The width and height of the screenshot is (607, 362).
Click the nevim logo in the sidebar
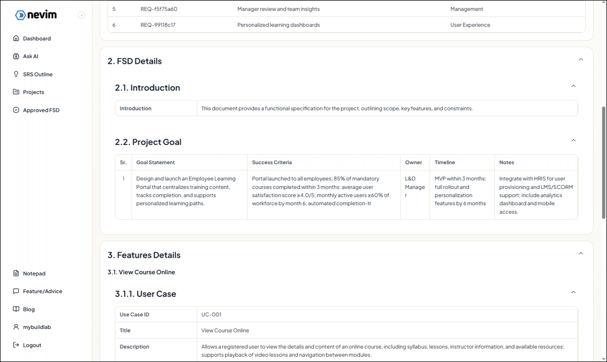(x=36, y=15)
